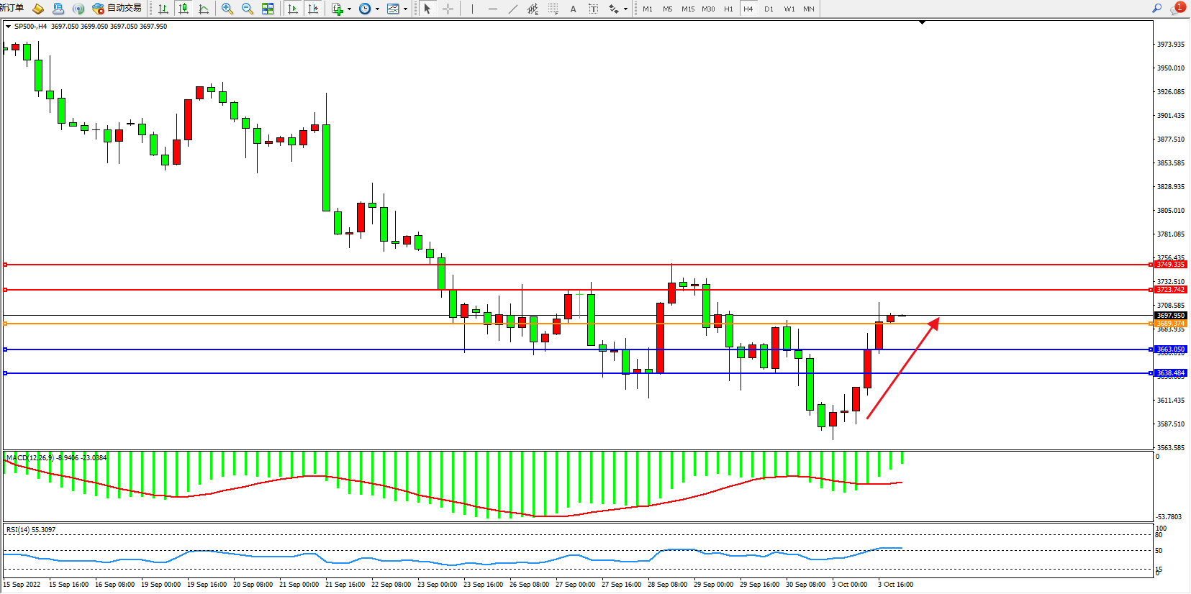This screenshot has height=594, width=1191.
Task: Switch to the D1 timeframe
Action: click(769, 9)
